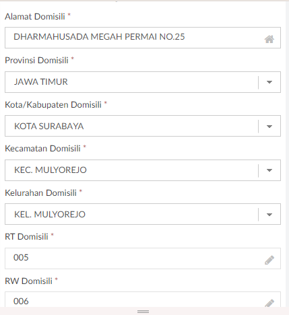Screen dimensions: 289x315
Task: Click the Kelurahan Domisili label
Action: pos(41,193)
